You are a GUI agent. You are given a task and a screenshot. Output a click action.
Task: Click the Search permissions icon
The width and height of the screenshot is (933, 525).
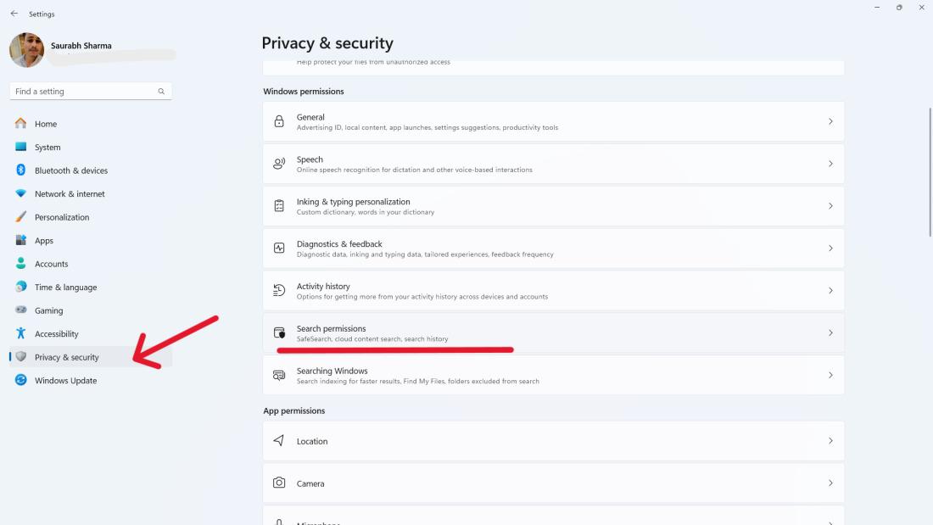tap(279, 333)
